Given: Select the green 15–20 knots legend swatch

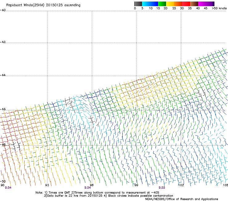Looking at the screenshot, I should pos(162,4).
